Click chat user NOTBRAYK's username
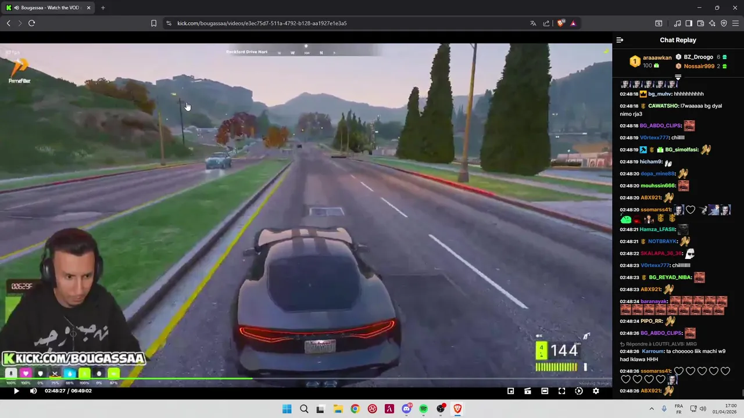Image resolution: width=744 pixels, height=418 pixels. pyautogui.click(x=663, y=242)
